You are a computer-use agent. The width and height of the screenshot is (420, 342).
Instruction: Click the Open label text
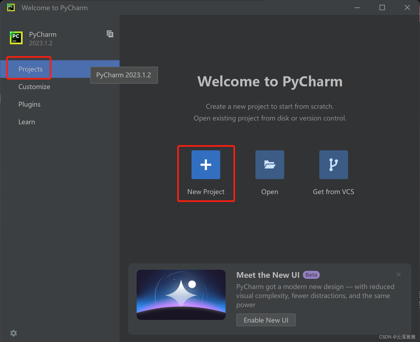click(270, 192)
